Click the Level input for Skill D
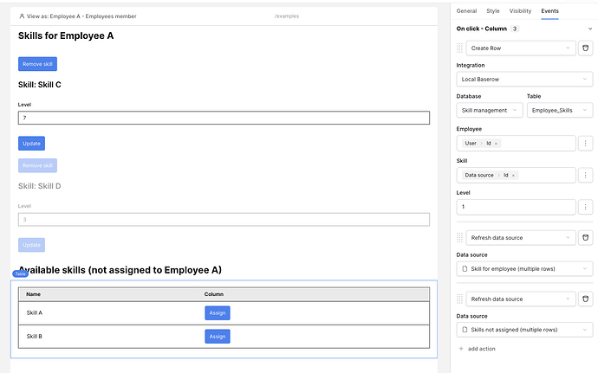The height and width of the screenshot is (373, 598). click(x=224, y=220)
